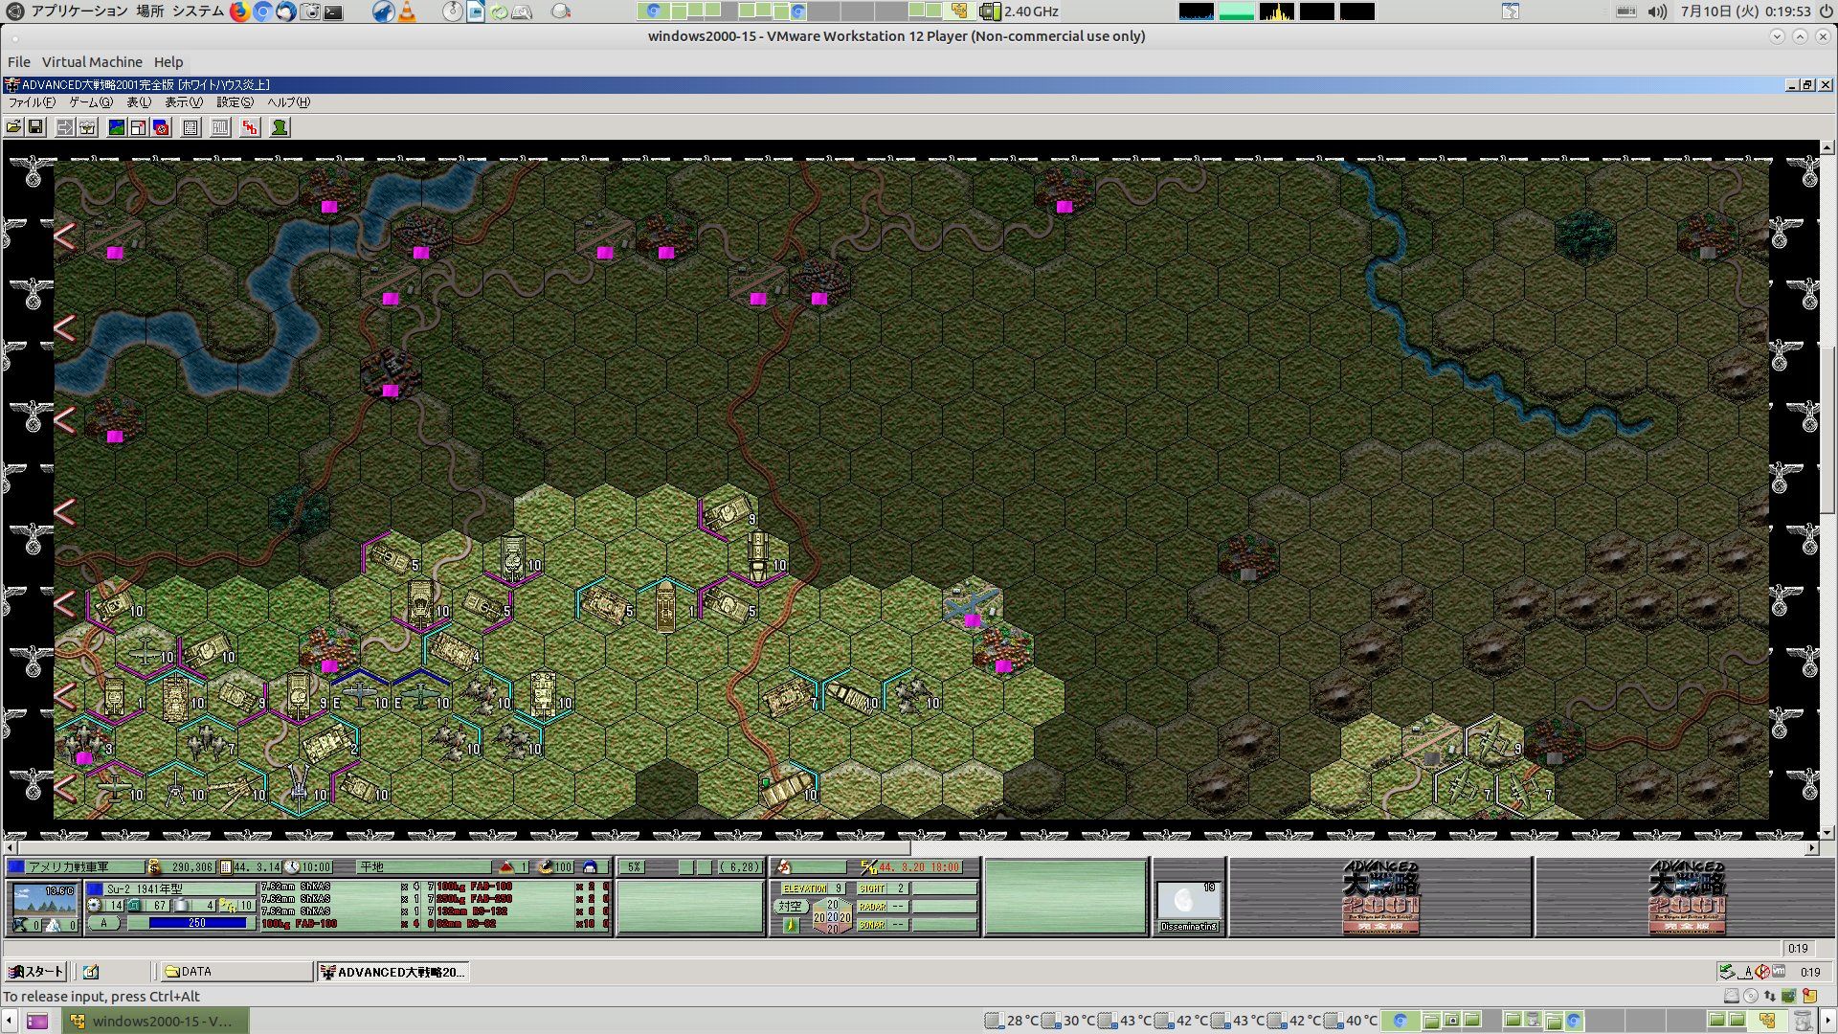Click the Windows スタート button
The height and width of the screenshot is (1034, 1838).
[35, 972]
